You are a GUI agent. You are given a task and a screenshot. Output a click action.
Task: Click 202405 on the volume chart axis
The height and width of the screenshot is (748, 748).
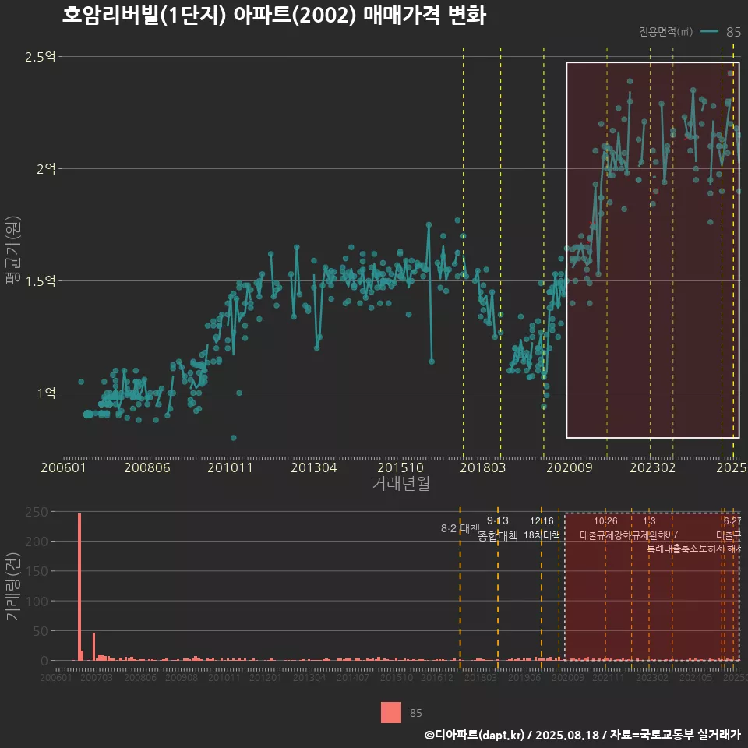pyautogui.click(x=696, y=677)
